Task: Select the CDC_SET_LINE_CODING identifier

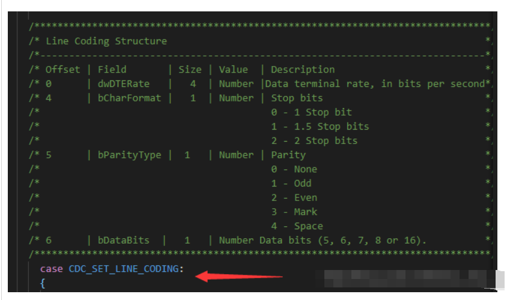Action: click(124, 269)
